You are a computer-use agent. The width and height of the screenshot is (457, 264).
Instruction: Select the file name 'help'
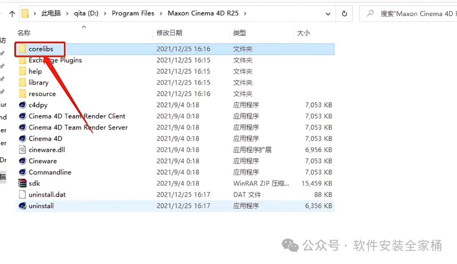click(x=35, y=71)
